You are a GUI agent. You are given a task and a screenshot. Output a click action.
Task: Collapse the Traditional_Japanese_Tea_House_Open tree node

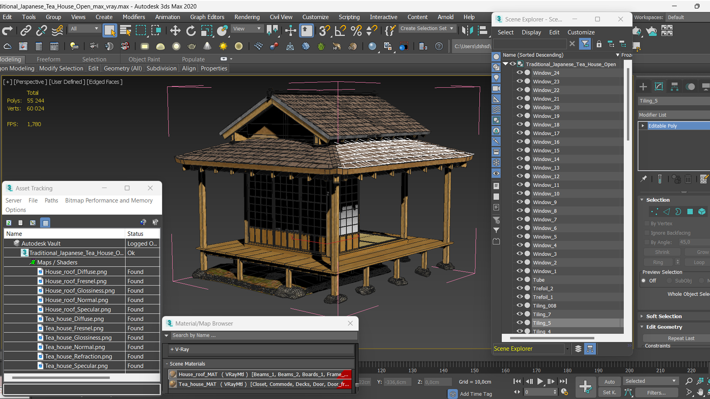[x=506, y=64]
